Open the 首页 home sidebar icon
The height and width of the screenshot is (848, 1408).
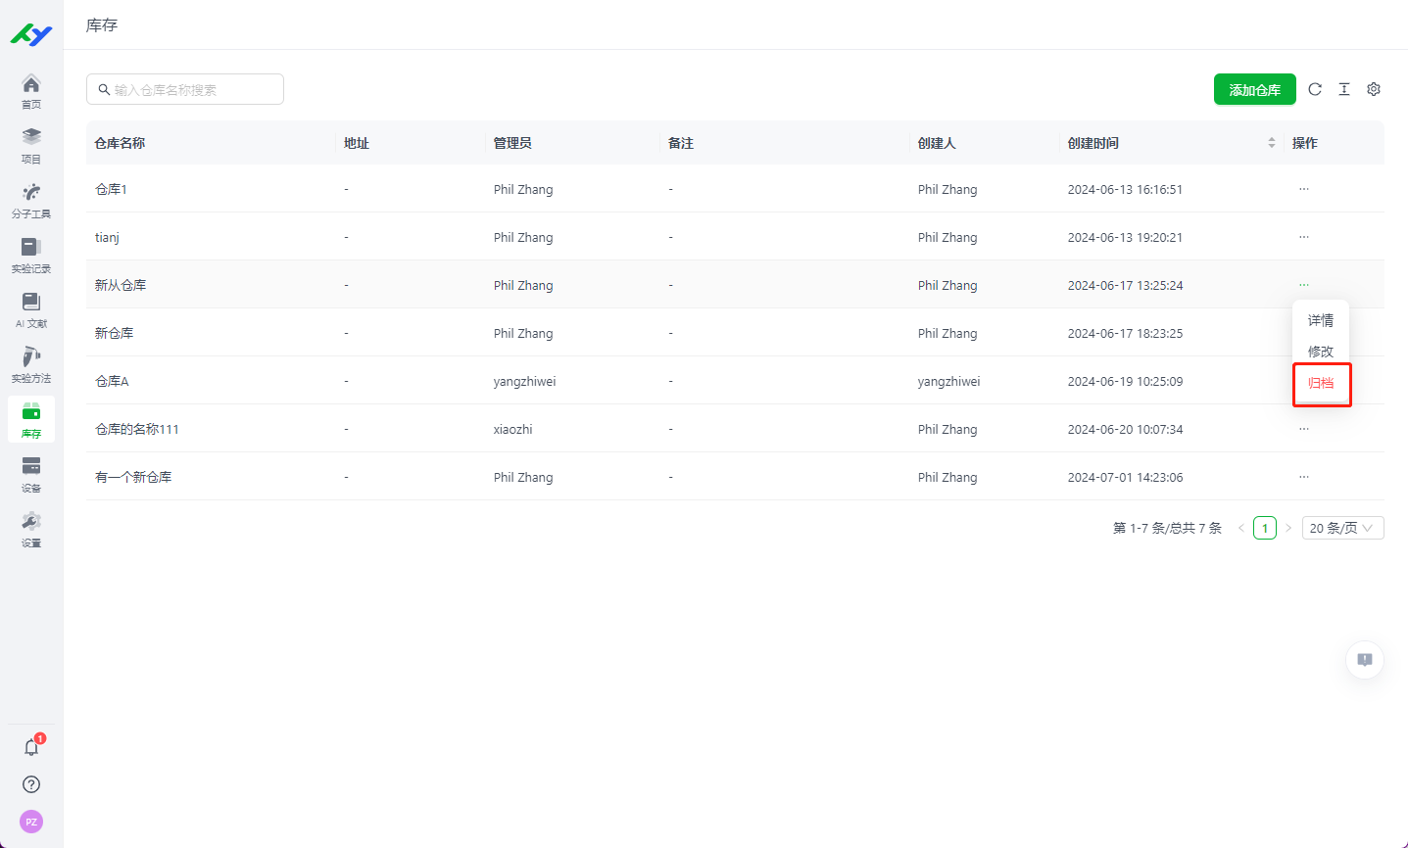point(31,90)
